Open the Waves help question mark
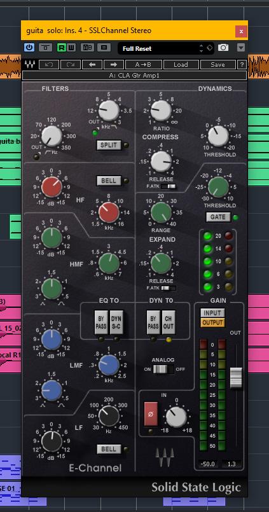 point(242,65)
